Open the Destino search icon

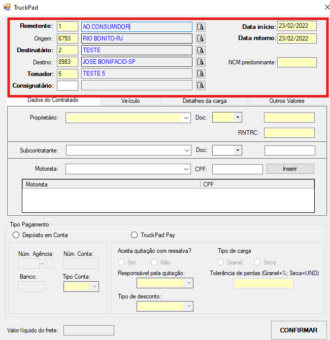point(201,62)
